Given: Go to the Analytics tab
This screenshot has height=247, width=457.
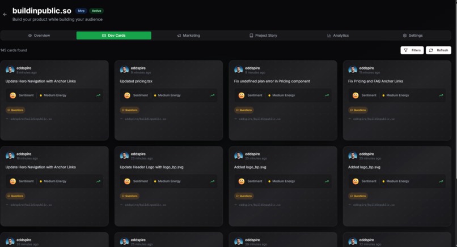Looking at the screenshot, I should 338,36.
